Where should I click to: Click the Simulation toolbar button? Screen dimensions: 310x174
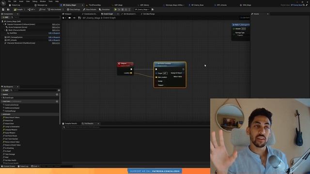click(105, 10)
